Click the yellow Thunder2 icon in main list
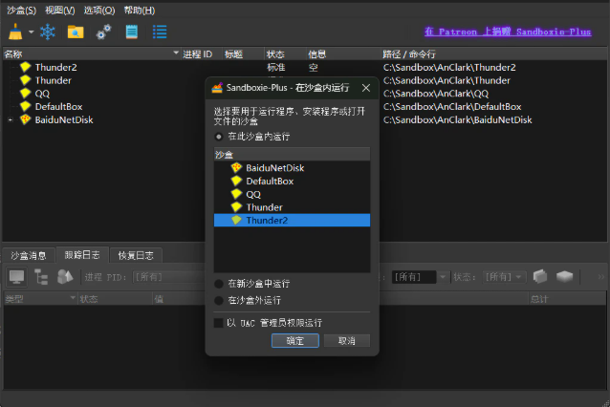The image size is (610, 407). point(25,67)
